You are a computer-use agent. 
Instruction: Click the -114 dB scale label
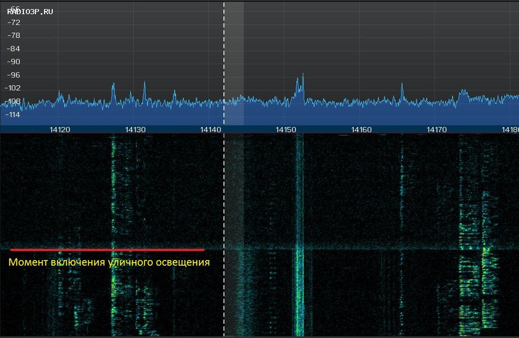(12, 114)
